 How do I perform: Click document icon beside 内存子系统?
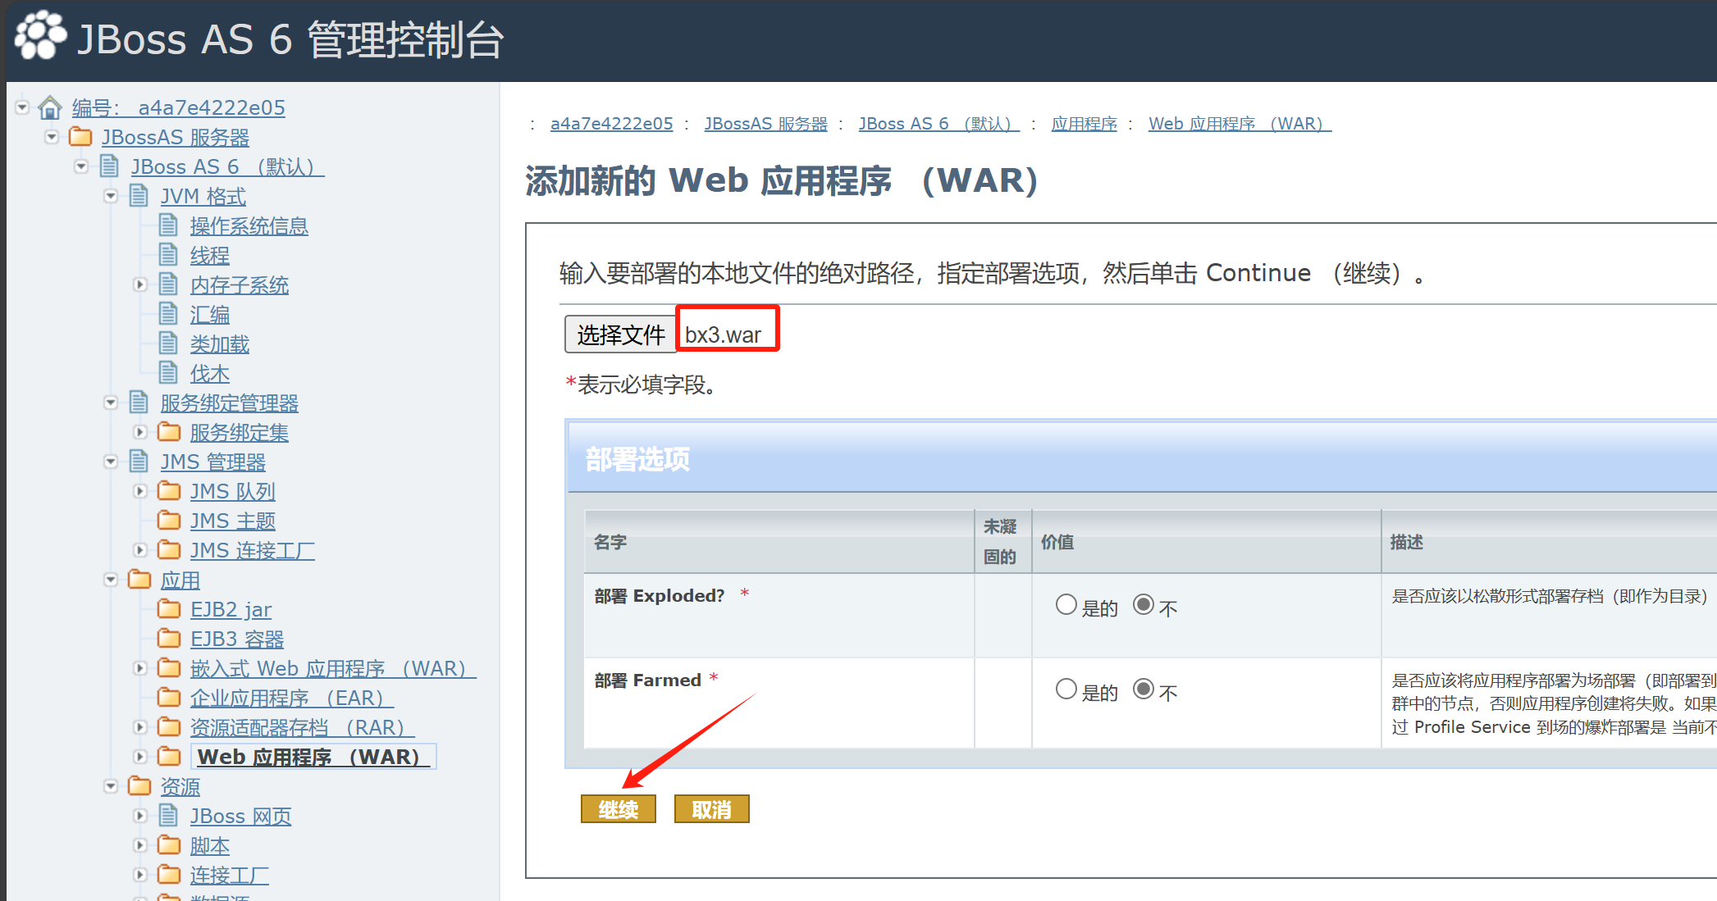168,284
